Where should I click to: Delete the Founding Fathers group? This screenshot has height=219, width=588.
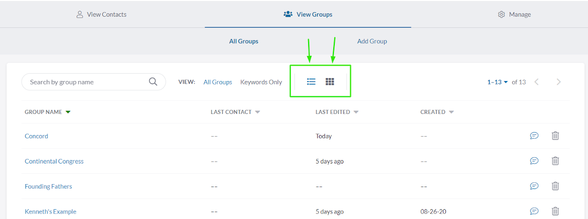555,186
